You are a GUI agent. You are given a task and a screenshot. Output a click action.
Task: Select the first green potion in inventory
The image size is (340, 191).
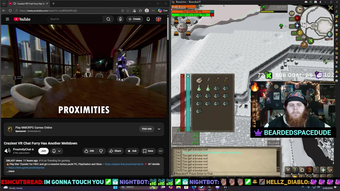[199, 88]
